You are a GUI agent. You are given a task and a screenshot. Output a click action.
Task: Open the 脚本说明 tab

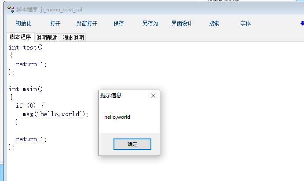[73, 38]
